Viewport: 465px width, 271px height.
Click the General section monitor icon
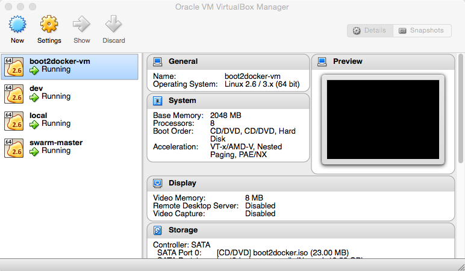tap(158, 61)
